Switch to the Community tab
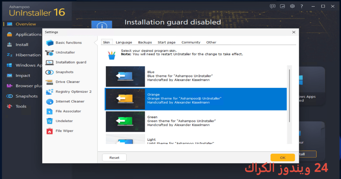Viewport: 341px width, 179px height. [191, 42]
